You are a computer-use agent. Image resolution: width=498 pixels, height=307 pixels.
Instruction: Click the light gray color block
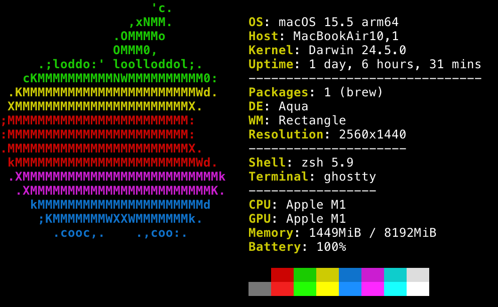coord(418,275)
